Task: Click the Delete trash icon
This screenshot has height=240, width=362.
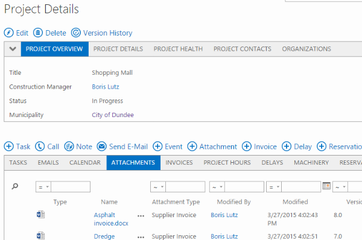Action: tap(38, 33)
